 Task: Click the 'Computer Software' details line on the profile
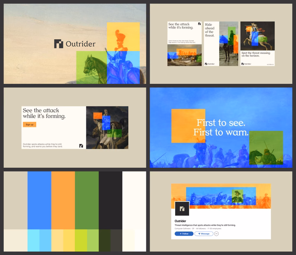(198, 229)
